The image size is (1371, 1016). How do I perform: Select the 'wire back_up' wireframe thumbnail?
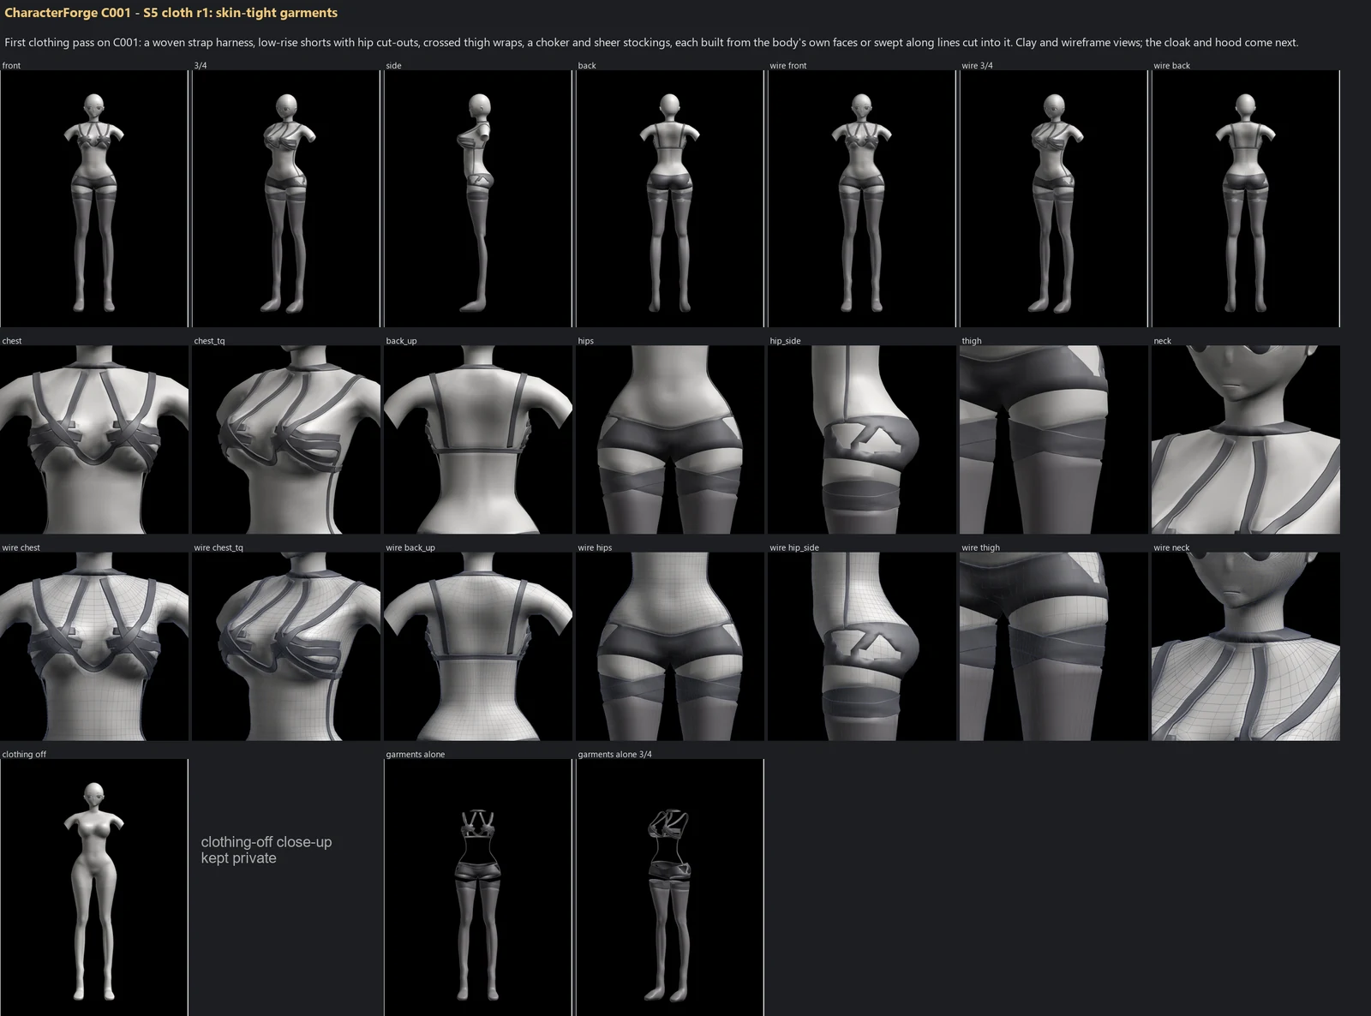(x=478, y=647)
